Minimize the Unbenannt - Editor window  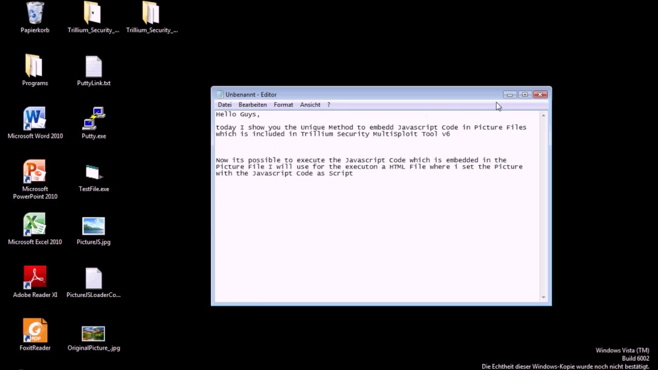tap(510, 95)
